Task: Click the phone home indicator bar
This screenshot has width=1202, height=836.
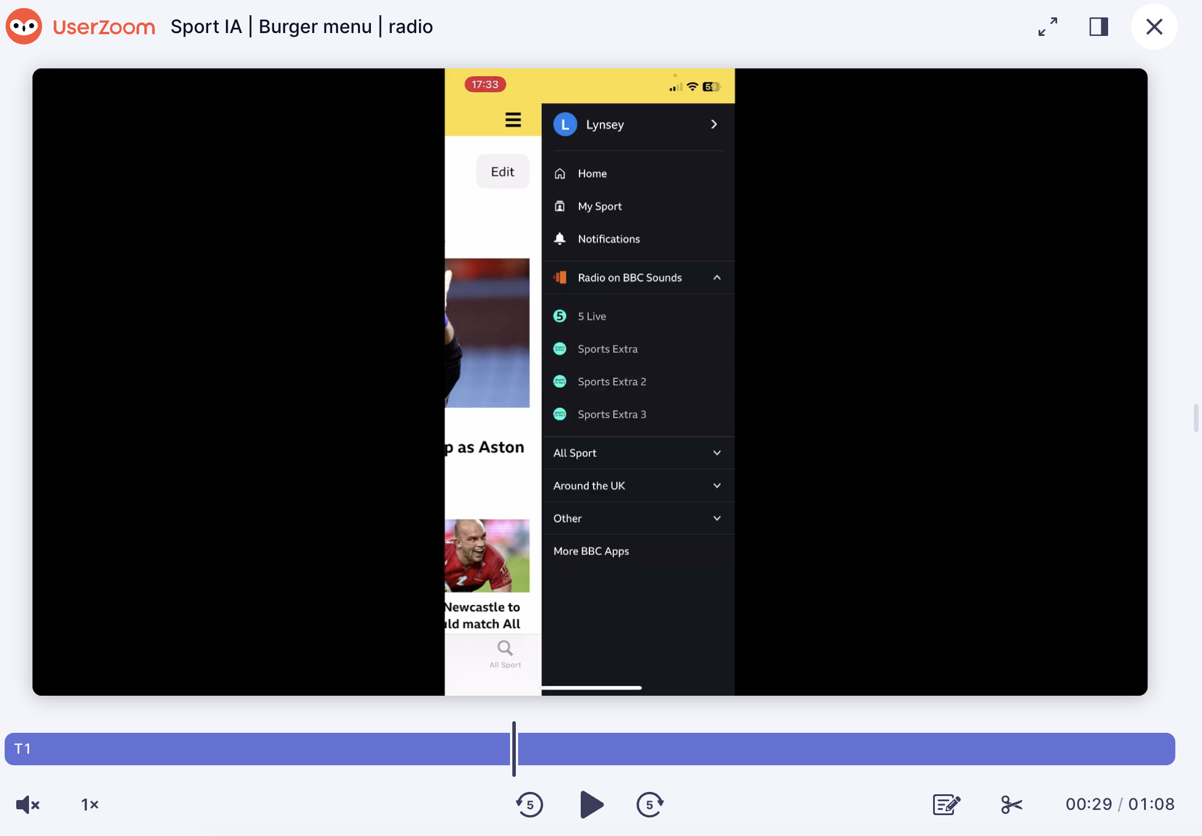Action: 592,688
